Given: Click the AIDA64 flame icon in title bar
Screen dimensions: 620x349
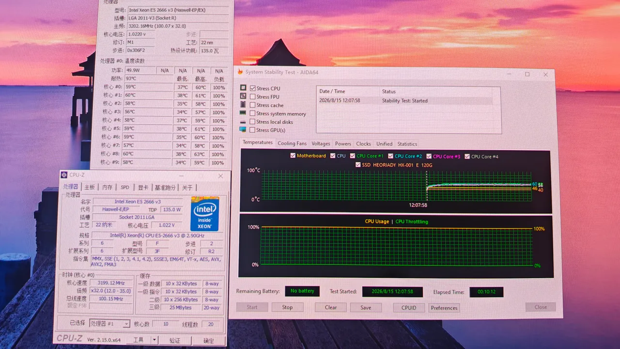Looking at the screenshot, I should pyautogui.click(x=240, y=72).
